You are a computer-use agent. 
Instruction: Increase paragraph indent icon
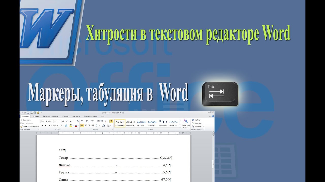click(x=102, y=121)
